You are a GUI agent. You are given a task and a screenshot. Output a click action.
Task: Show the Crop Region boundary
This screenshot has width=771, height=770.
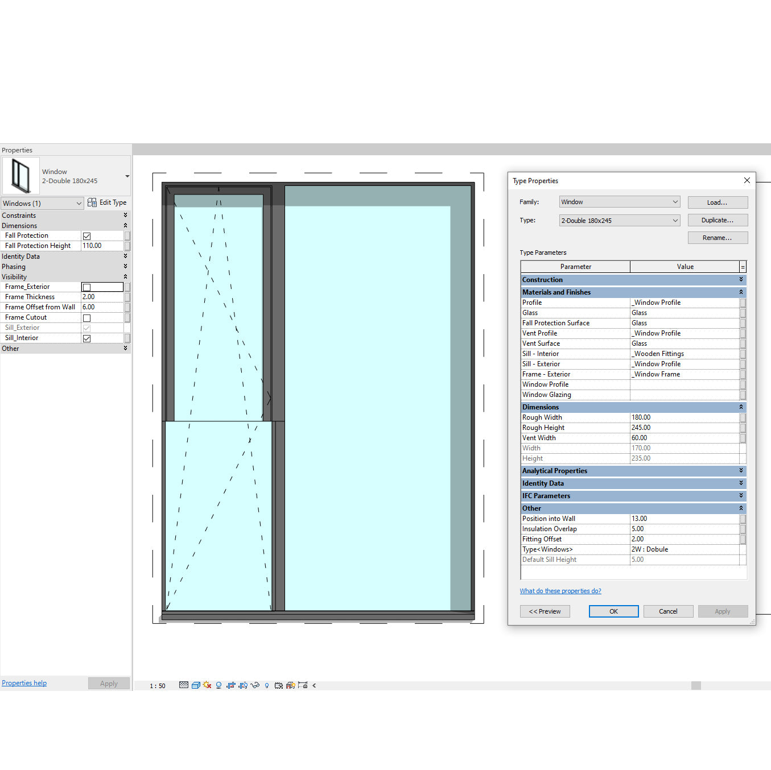pos(243,685)
